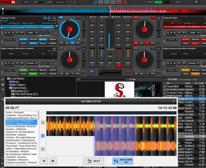Screen dimensions: 206x168
Task: Nudge pitch up with plus on red deck
Action: point(160,43)
